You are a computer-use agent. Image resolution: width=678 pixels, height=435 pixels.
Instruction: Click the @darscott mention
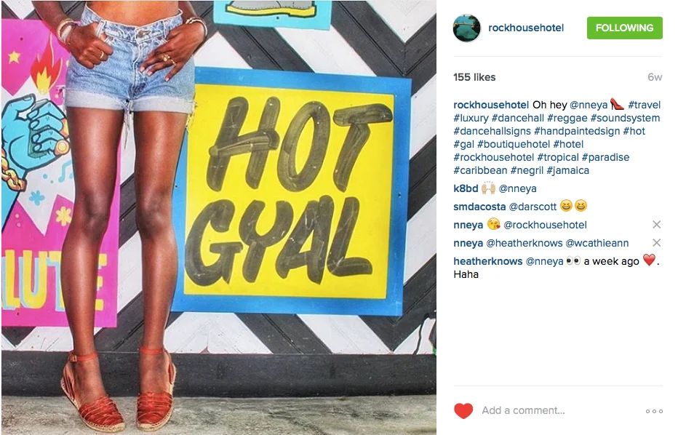tap(533, 207)
